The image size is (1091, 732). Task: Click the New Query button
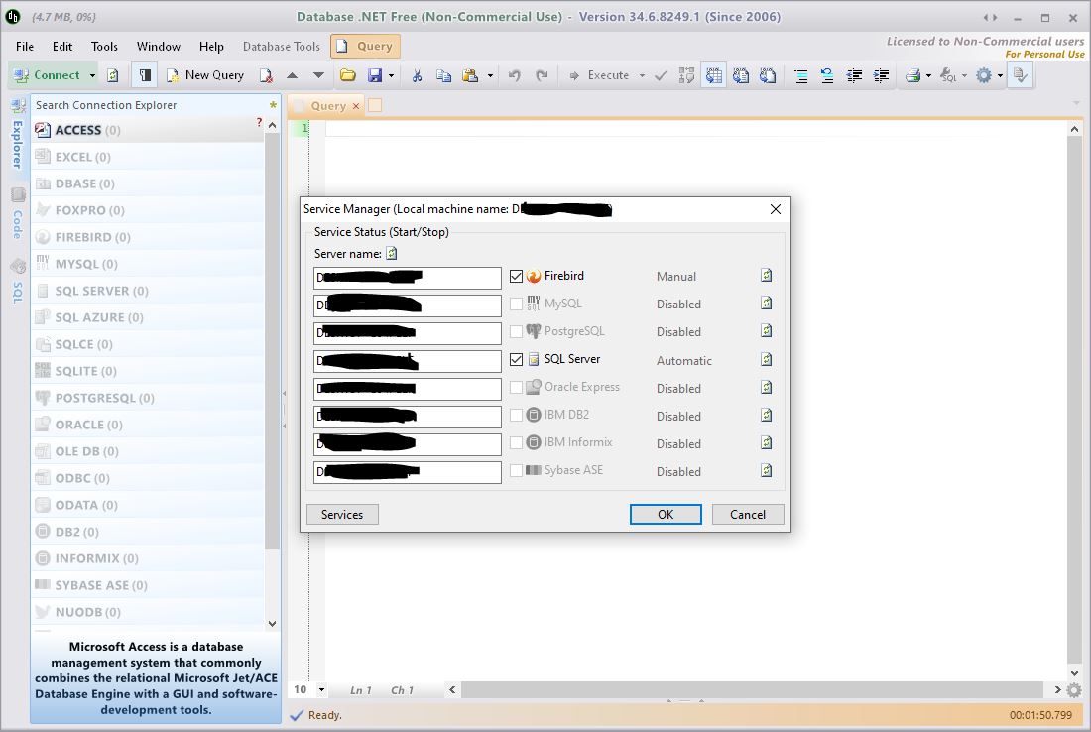tap(205, 75)
